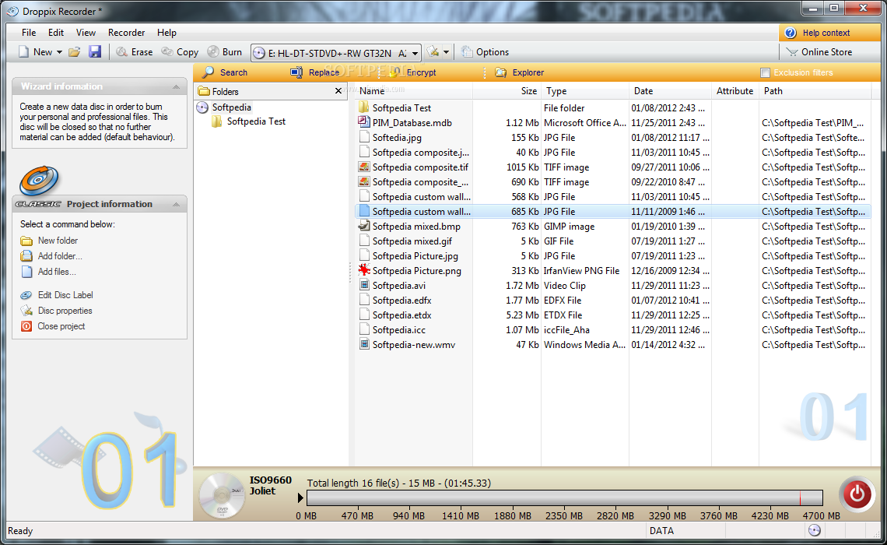Click the Droppix Classic logo icon
887x545 pixels.
tap(38, 181)
